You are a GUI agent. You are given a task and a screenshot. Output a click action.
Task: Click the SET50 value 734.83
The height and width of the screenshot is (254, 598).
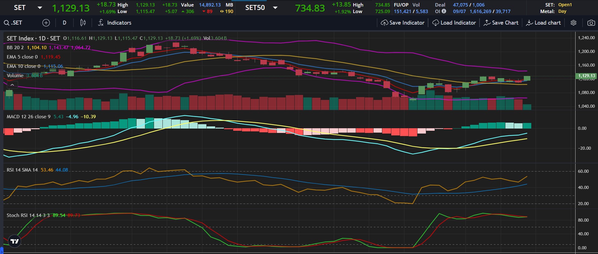(x=310, y=8)
